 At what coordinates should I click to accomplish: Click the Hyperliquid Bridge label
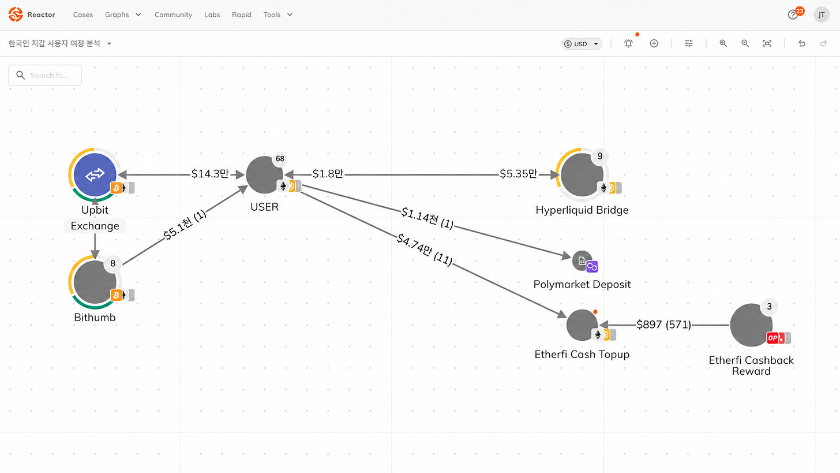(582, 210)
